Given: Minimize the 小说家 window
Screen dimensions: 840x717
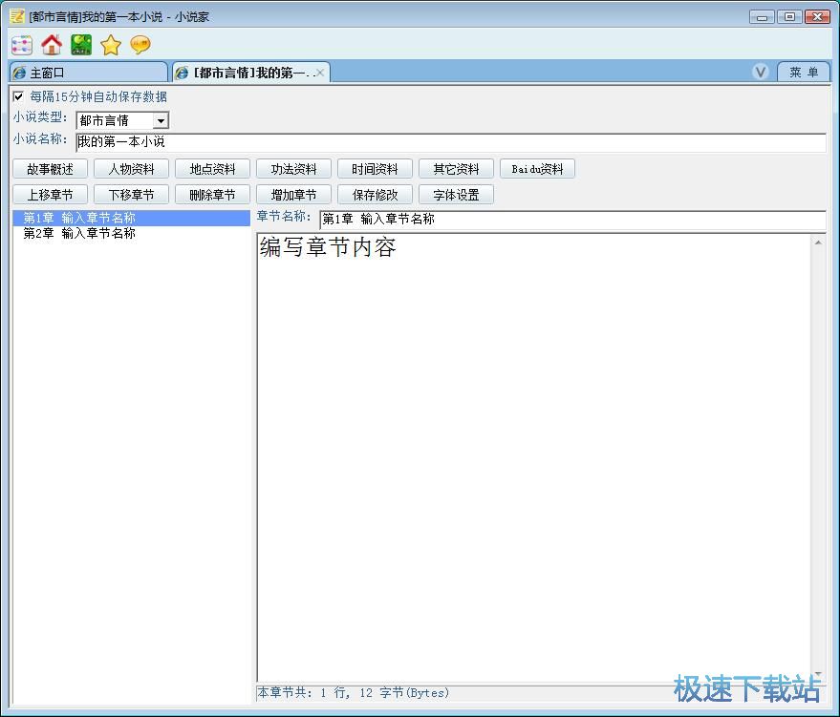Looking at the screenshot, I should tap(762, 16).
